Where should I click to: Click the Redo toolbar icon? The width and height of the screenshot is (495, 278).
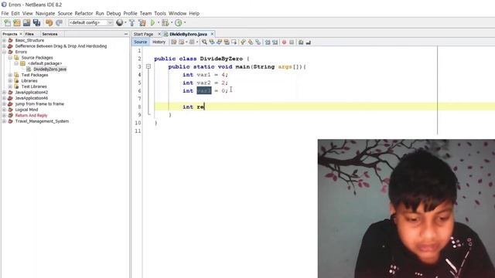pyautogui.click(x=59, y=22)
